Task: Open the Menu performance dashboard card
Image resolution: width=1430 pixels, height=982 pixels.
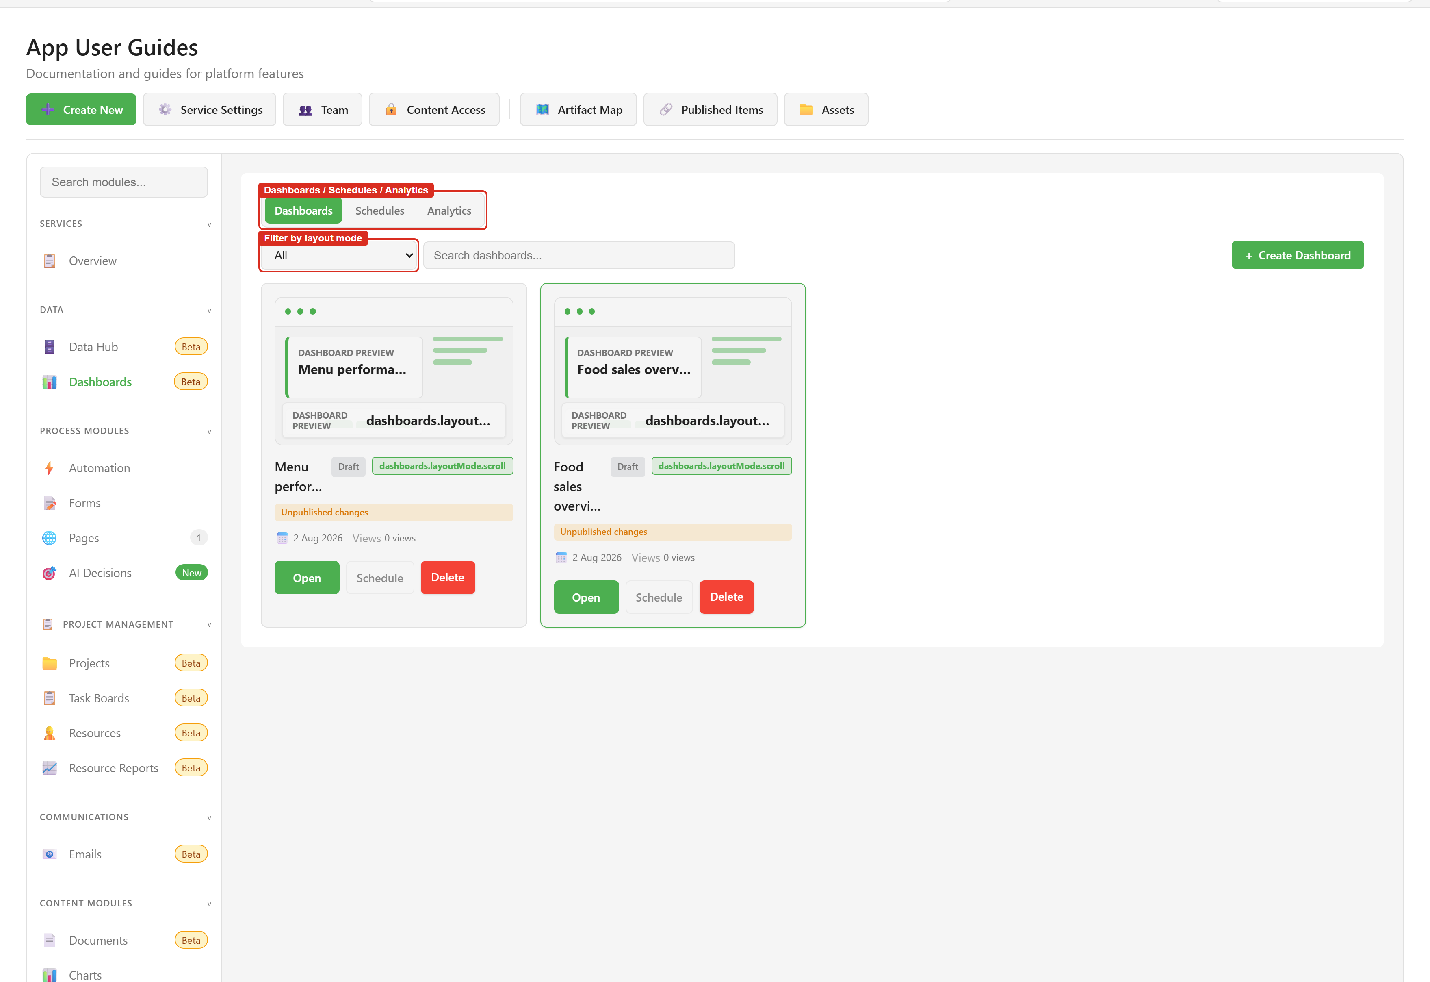Action: (306, 578)
